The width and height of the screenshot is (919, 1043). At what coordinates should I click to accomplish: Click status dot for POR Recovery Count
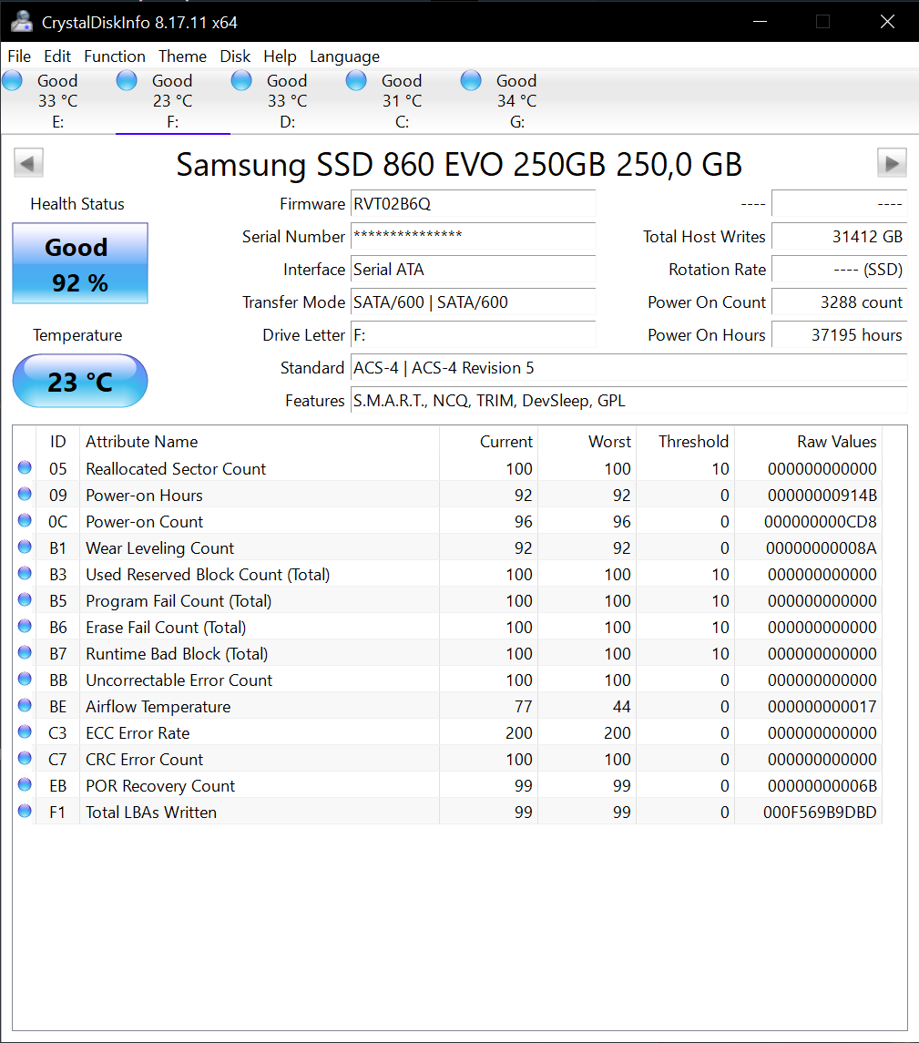click(x=25, y=784)
